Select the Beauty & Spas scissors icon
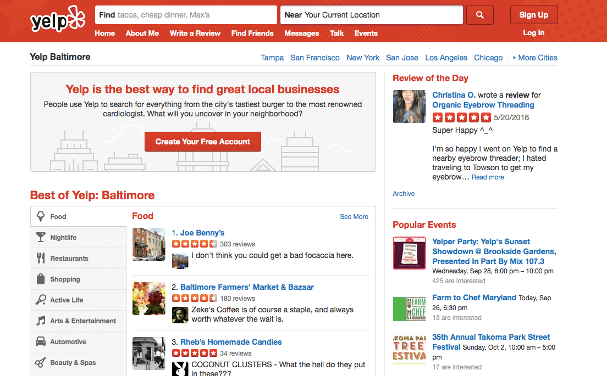Screen dimensions: 607x376 (41, 362)
